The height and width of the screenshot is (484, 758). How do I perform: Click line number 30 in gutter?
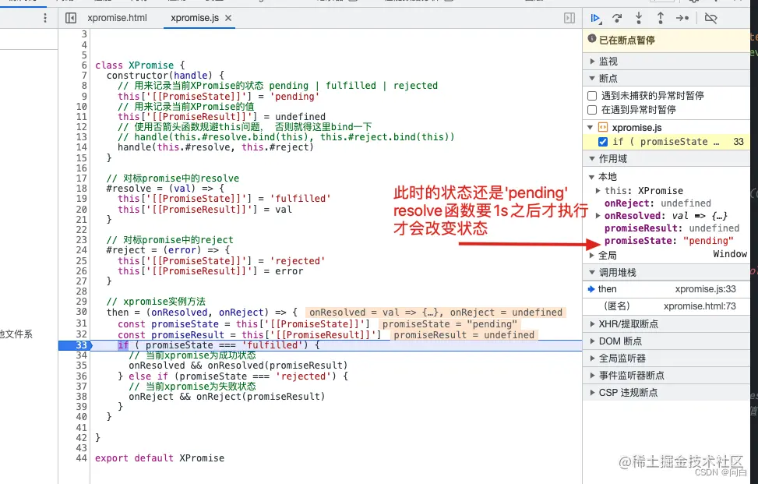[81, 313]
